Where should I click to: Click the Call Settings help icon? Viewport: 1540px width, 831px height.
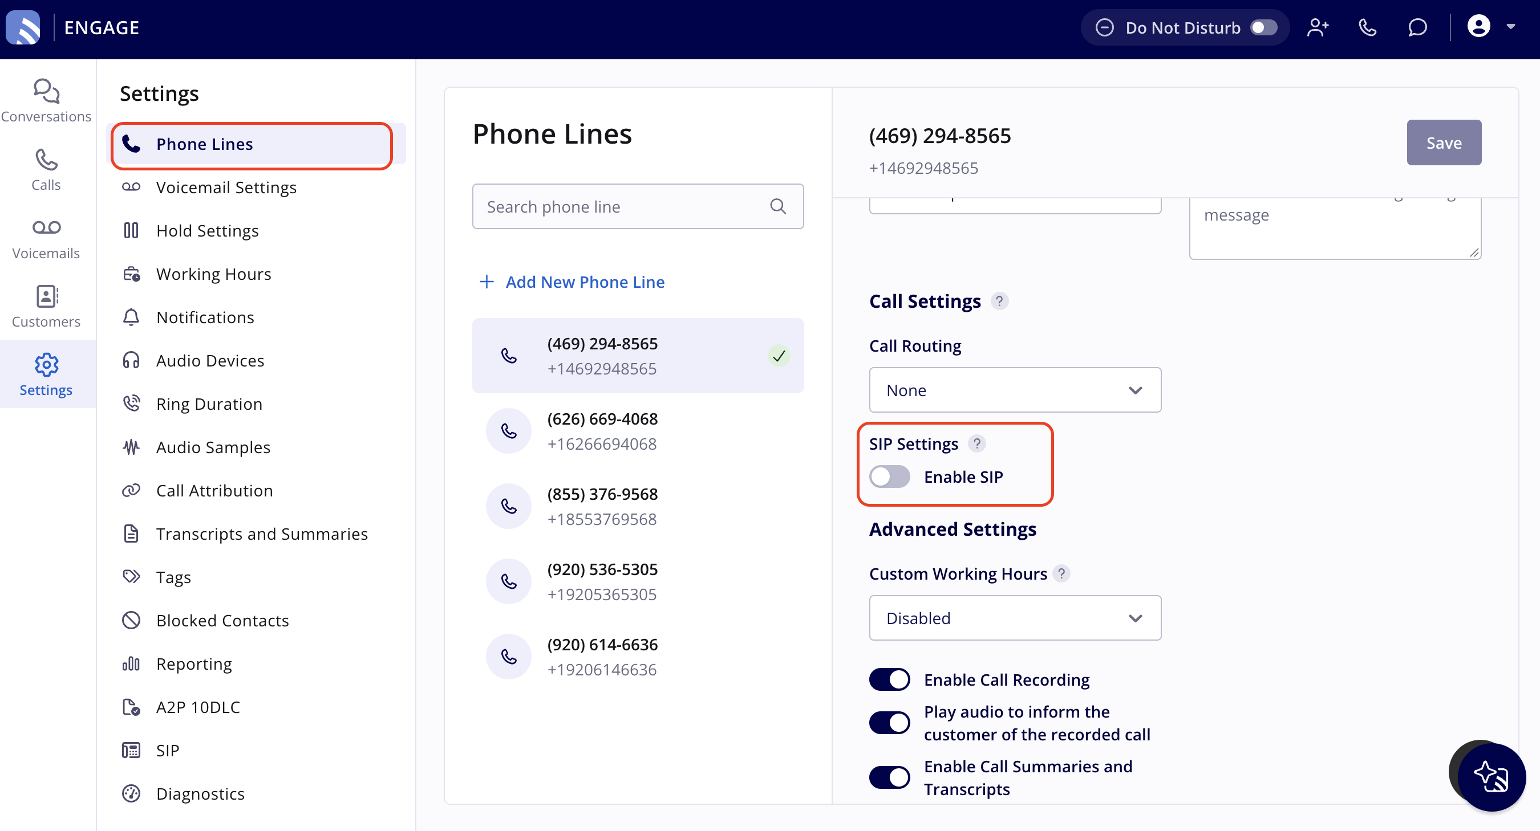tap(999, 300)
